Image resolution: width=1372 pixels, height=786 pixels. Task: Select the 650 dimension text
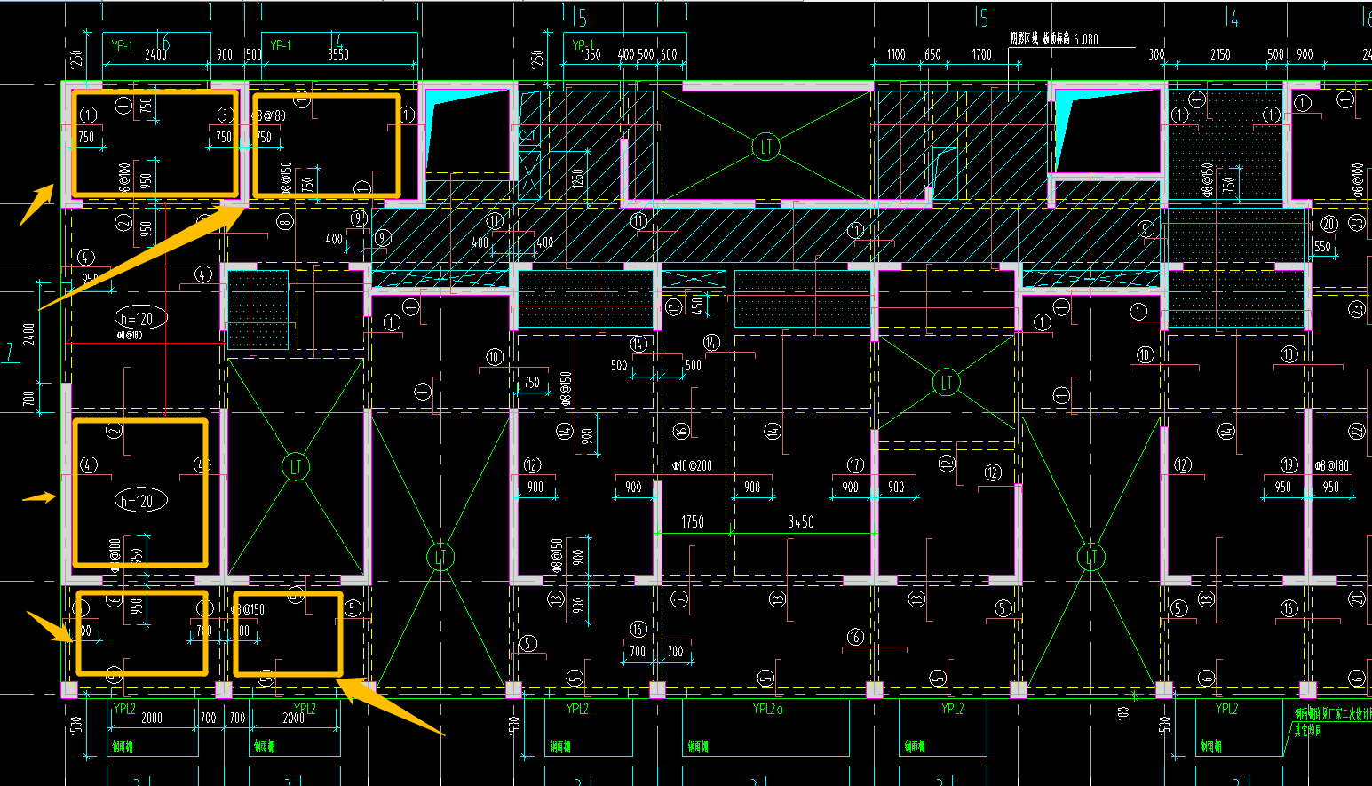[x=932, y=54]
